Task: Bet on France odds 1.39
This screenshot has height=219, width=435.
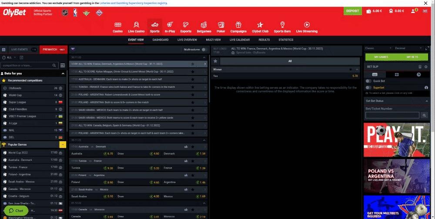Action: (x=201, y=168)
